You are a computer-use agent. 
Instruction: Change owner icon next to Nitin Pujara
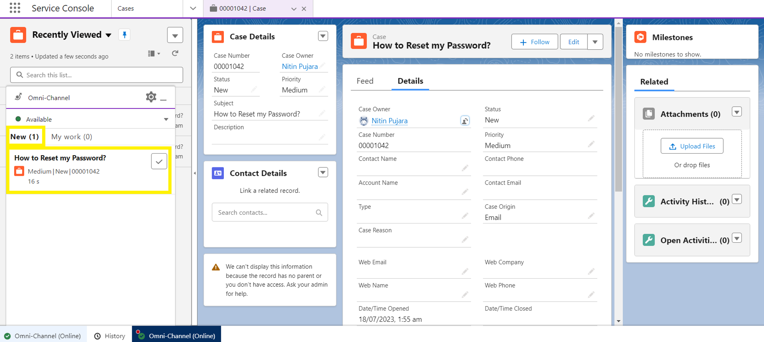465,121
